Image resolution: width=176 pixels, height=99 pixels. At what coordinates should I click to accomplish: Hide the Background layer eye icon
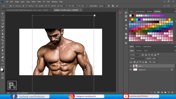point(131,70)
